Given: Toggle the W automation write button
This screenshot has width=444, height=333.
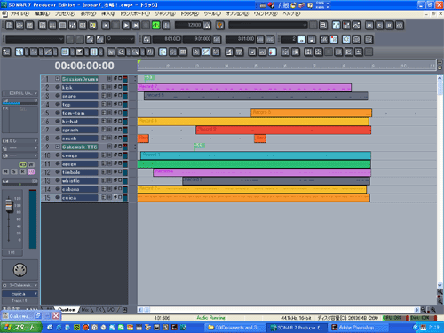Looking at the screenshot, I should pyautogui.click(x=31, y=164).
